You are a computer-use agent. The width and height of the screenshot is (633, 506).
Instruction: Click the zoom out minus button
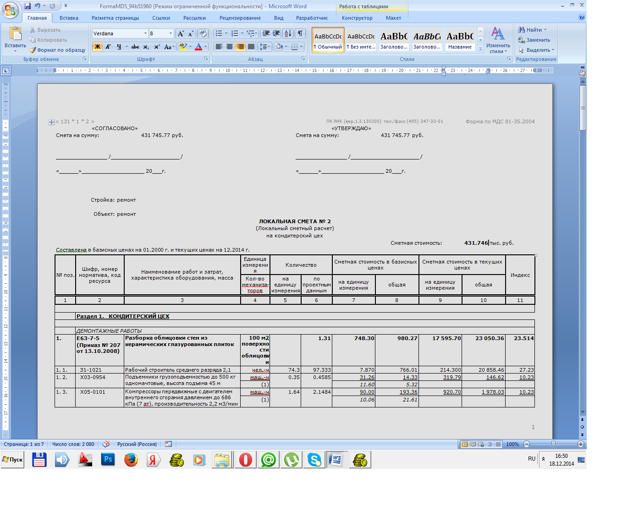pos(527,444)
